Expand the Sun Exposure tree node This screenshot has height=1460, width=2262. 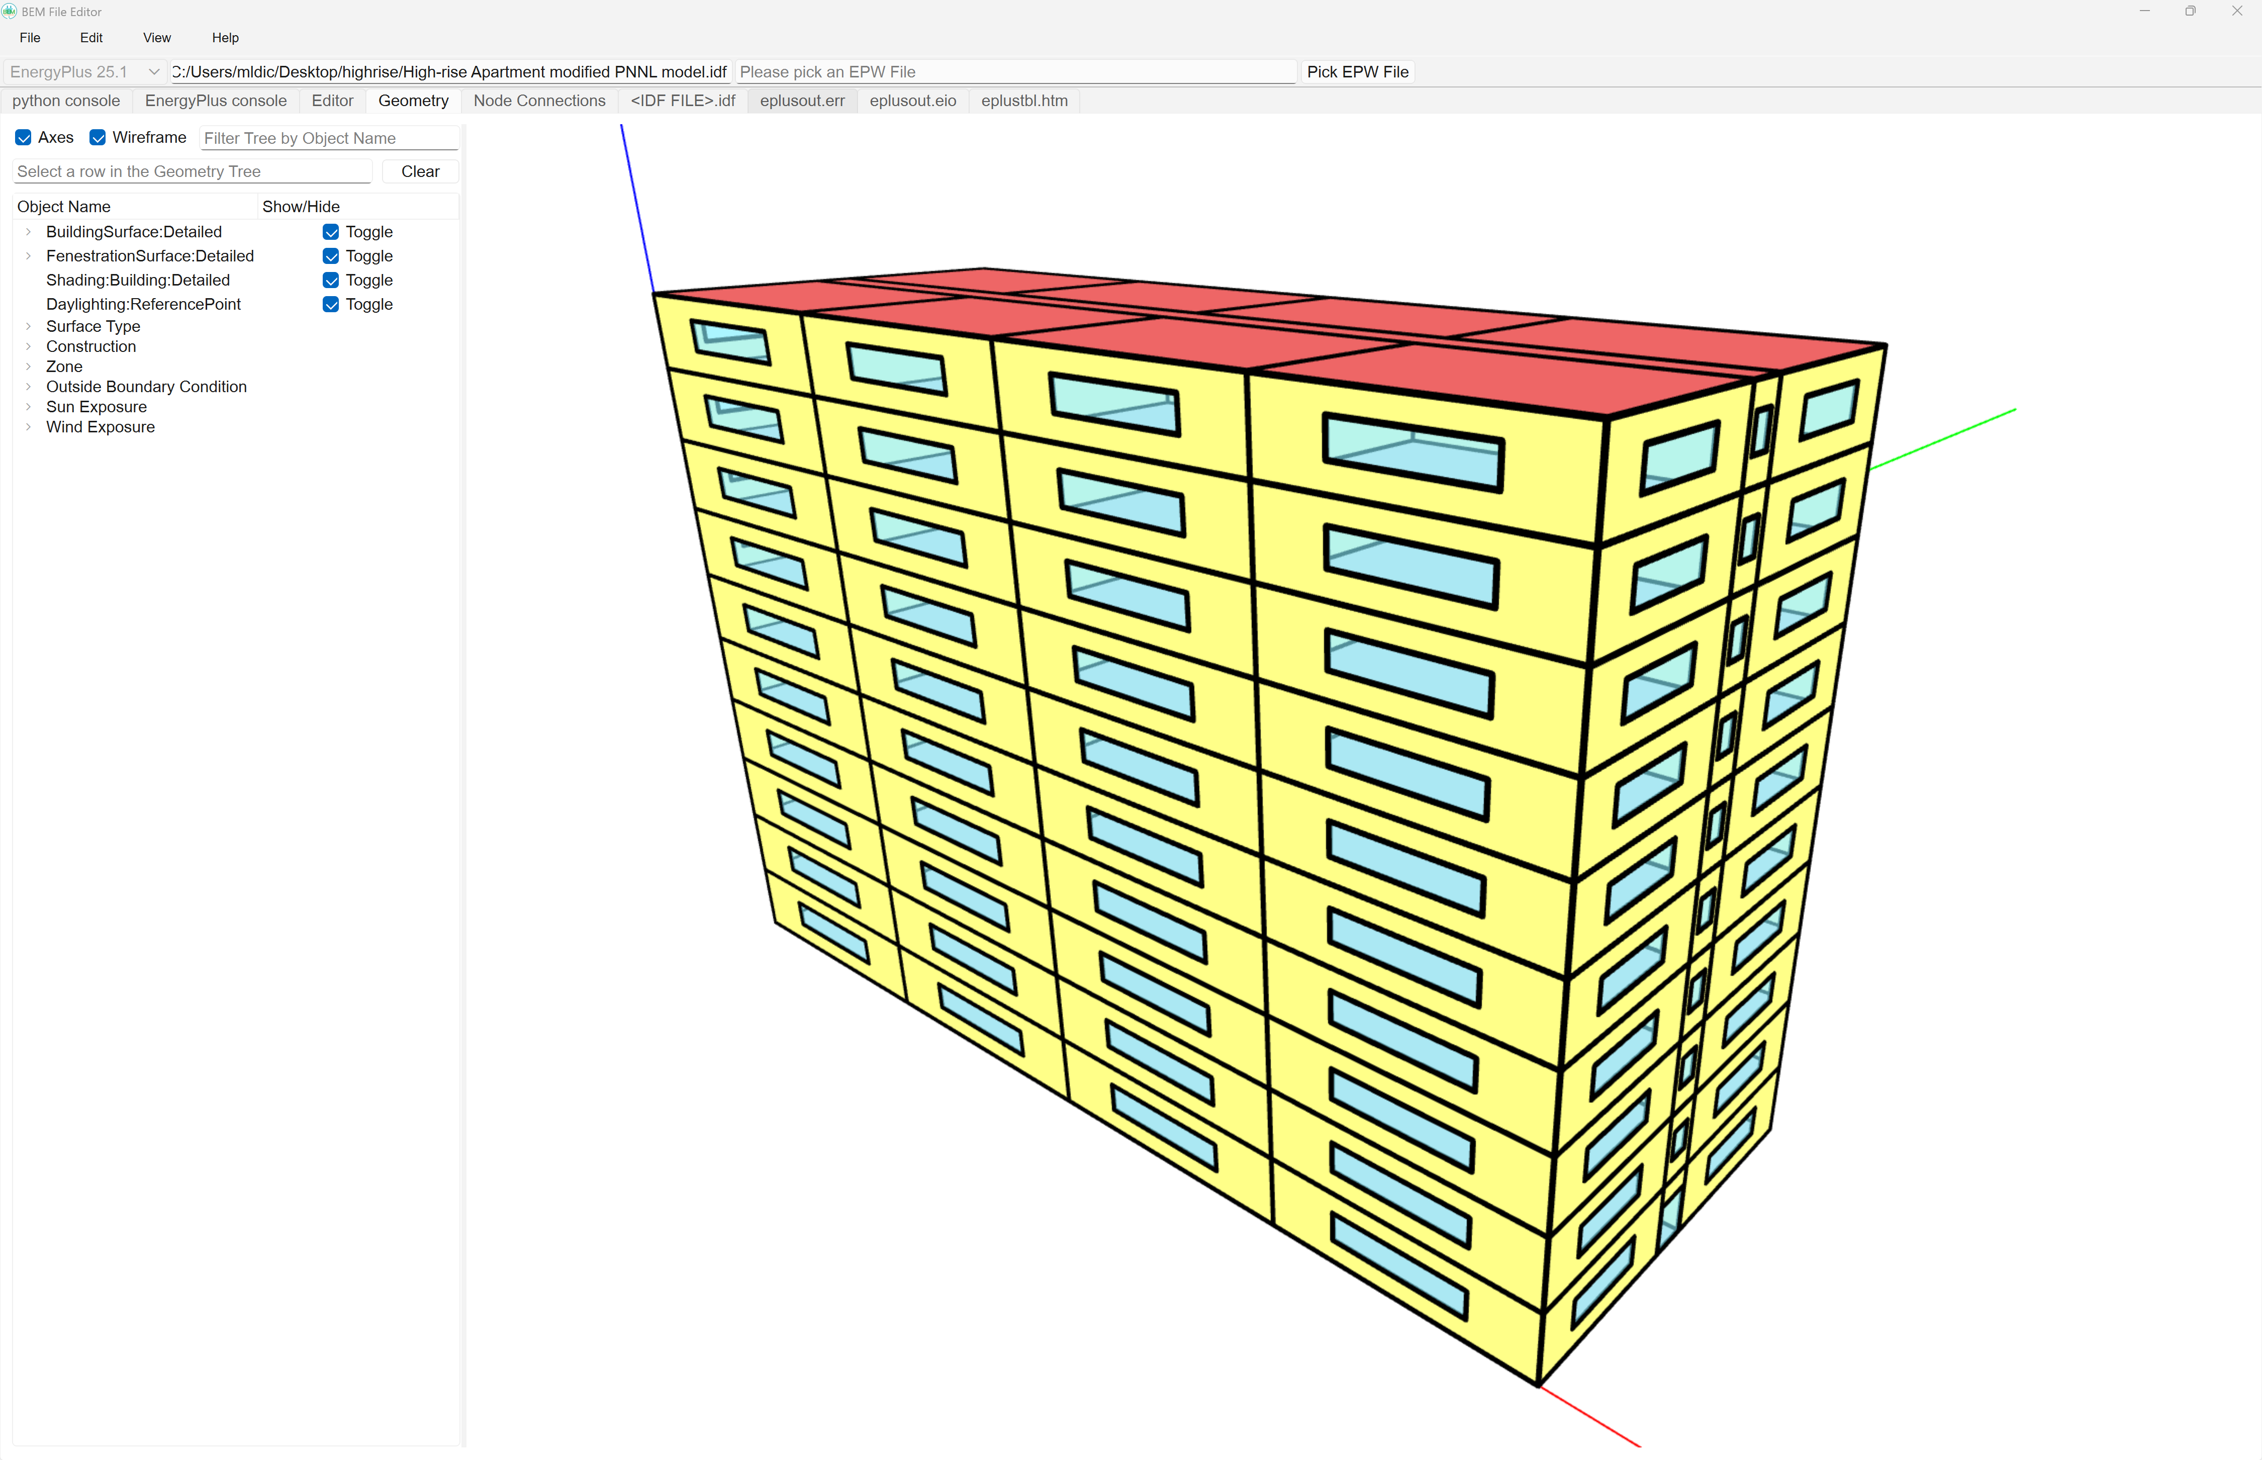click(29, 407)
